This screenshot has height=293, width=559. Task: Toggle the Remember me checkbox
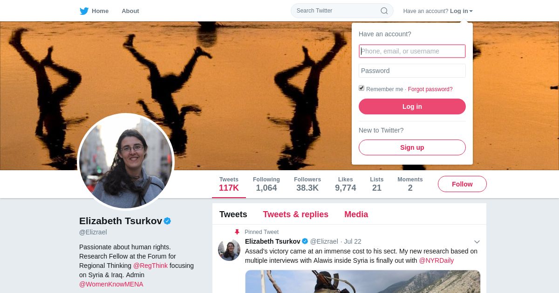pyautogui.click(x=361, y=88)
